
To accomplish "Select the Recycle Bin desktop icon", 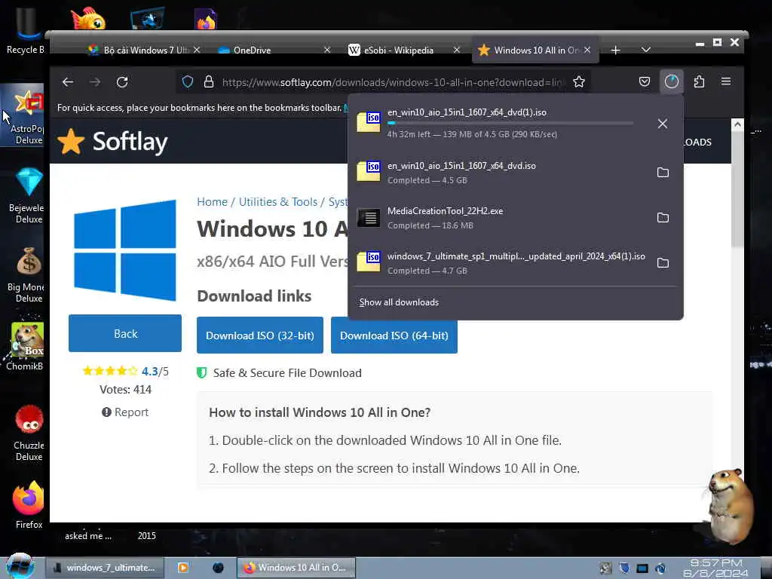I will tap(25, 30).
